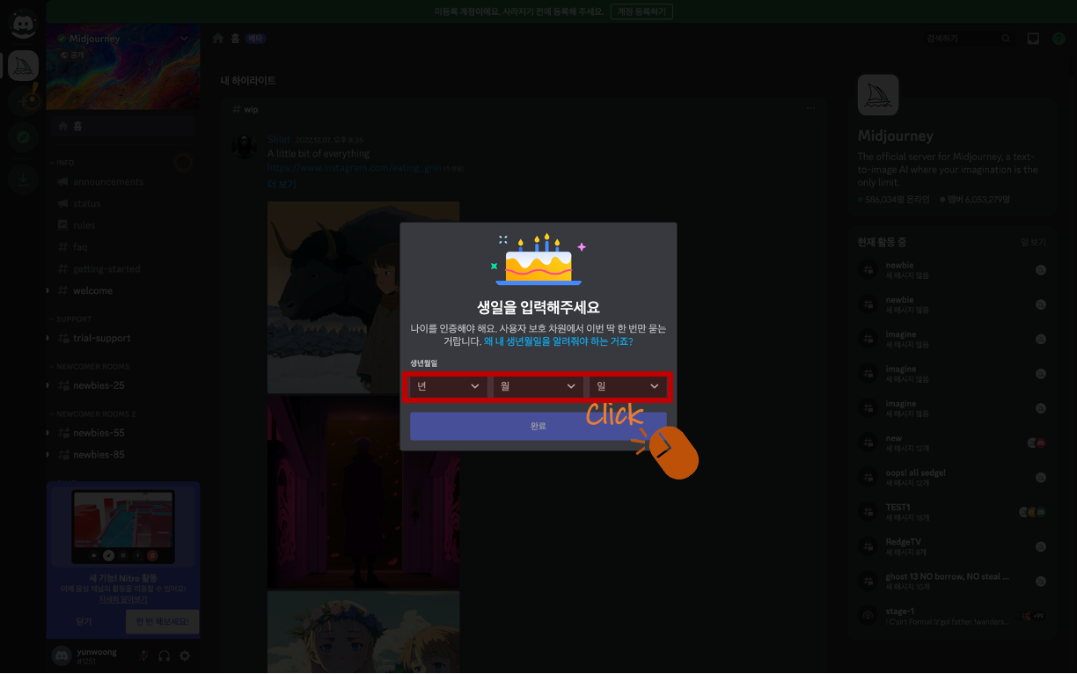This screenshot has height=674, width=1077.
Task: Open the '왜 내 생년월일을 알려줘야 하는 거죠?' link
Action: [558, 341]
